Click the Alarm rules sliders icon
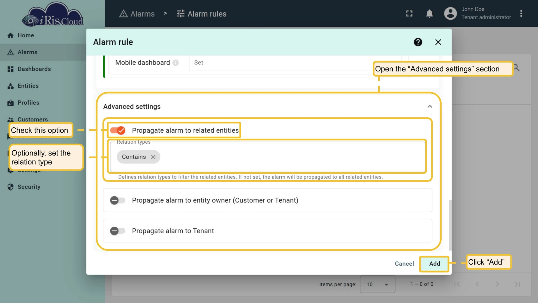Screen dimensions: 538x303 click(x=180, y=14)
